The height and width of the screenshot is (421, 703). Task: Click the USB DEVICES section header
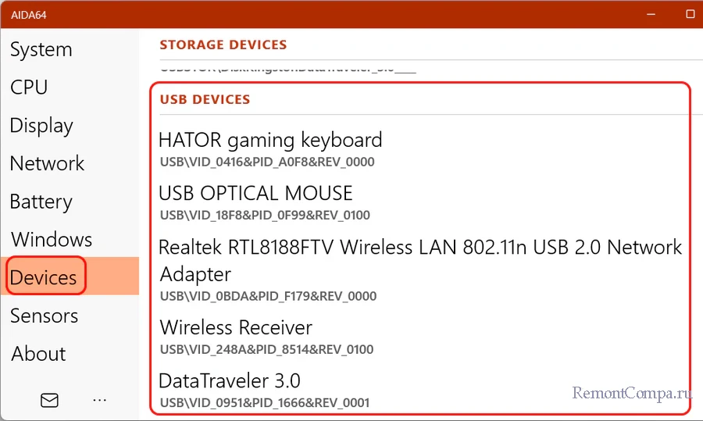205,100
